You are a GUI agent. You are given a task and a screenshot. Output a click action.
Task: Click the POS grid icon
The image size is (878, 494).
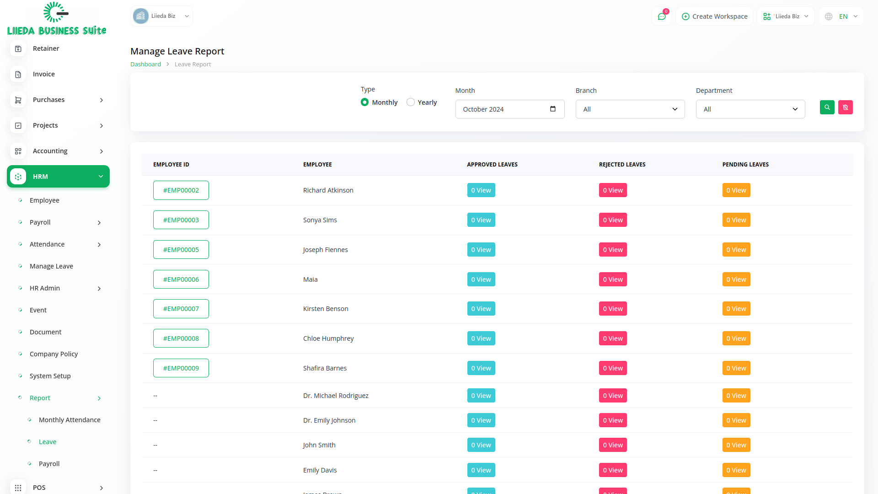click(x=18, y=488)
